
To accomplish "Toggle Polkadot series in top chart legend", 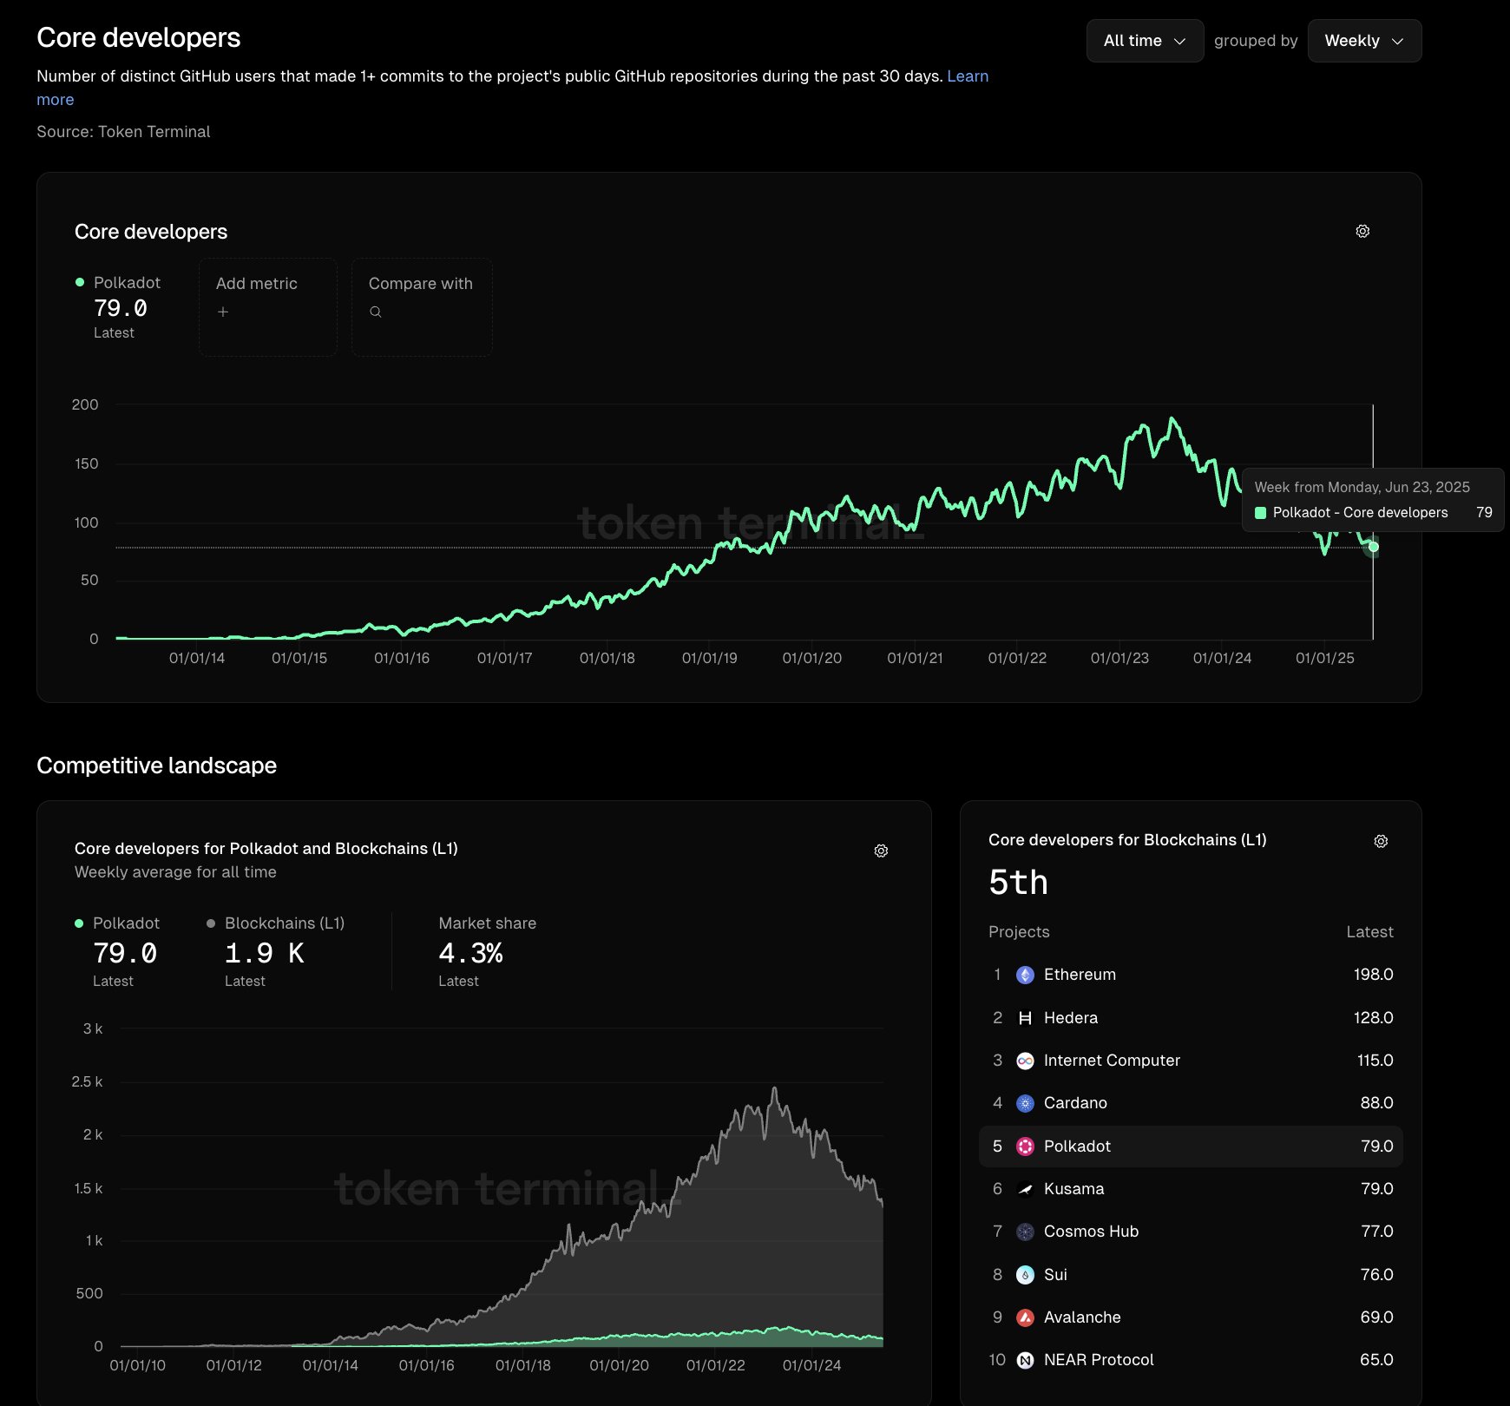I will [x=118, y=283].
